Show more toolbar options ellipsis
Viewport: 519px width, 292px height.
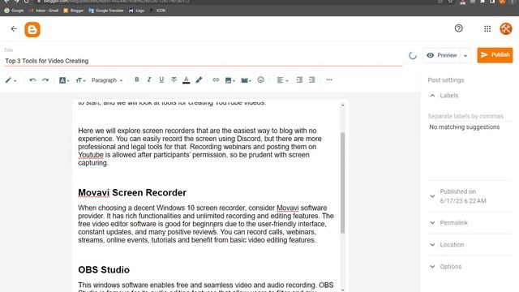[329, 79]
